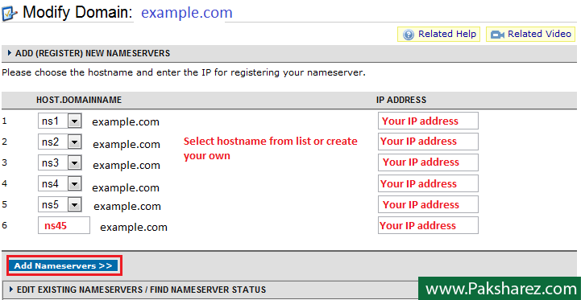Open the ns5 hostname dropdown
Image resolution: width=581 pixels, height=300 pixels.
pyautogui.click(x=74, y=204)
